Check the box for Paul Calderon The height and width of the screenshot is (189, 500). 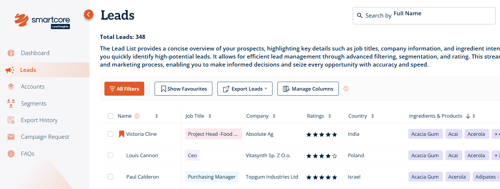pos(110,177)
